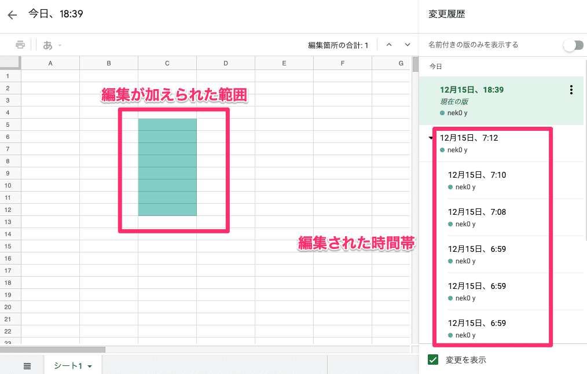Select the current version 12月15日 18:39
587x374 pixels.
point(472,90)
